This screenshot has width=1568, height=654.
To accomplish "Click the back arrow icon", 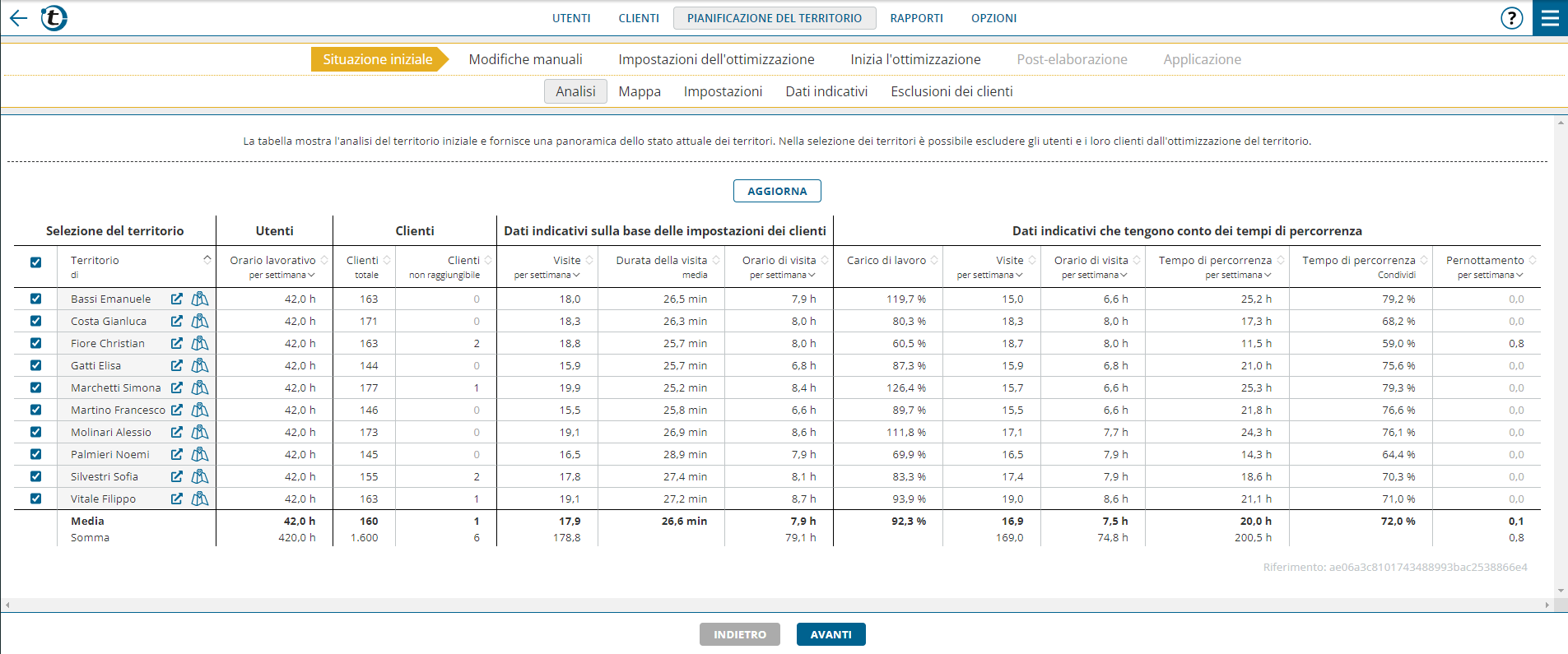I will click(18, 17).
